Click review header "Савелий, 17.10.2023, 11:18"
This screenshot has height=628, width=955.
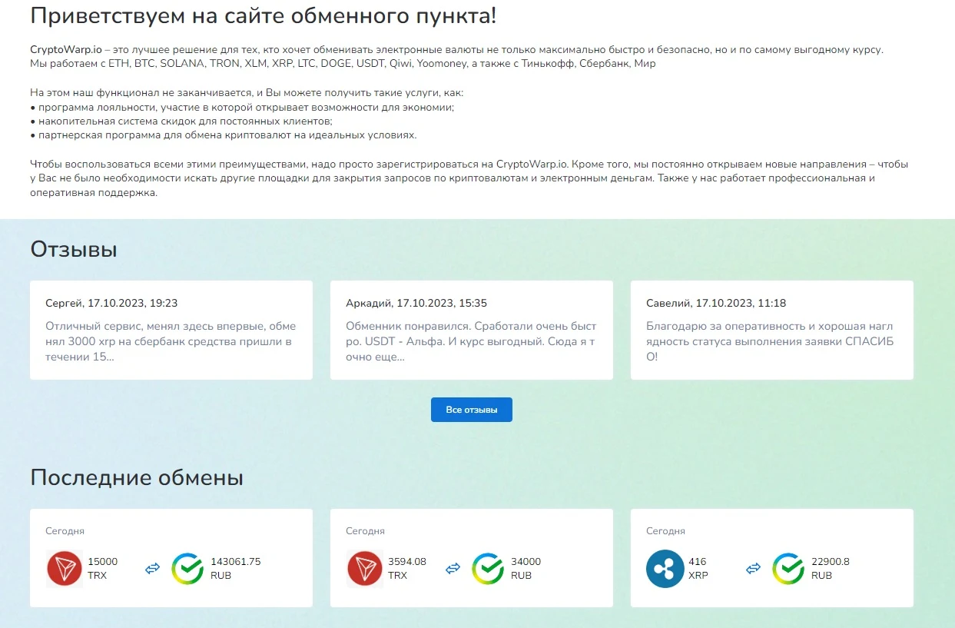(716, 303)
